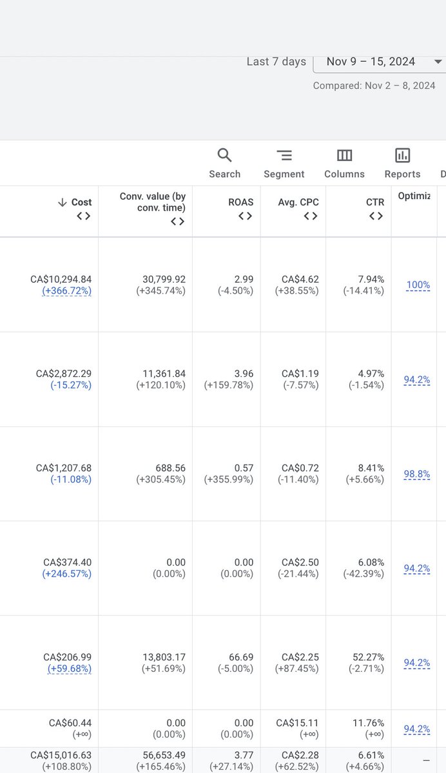Image resolution: width=446 pixels, height=773 pixels.
Task: Click the sort arrow beside Cost header
Action: click(62, 202)
